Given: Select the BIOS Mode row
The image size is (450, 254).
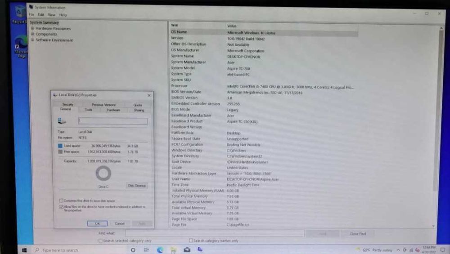Looking at the screenshot, I should pyautogui.click(x=264, y=110).
